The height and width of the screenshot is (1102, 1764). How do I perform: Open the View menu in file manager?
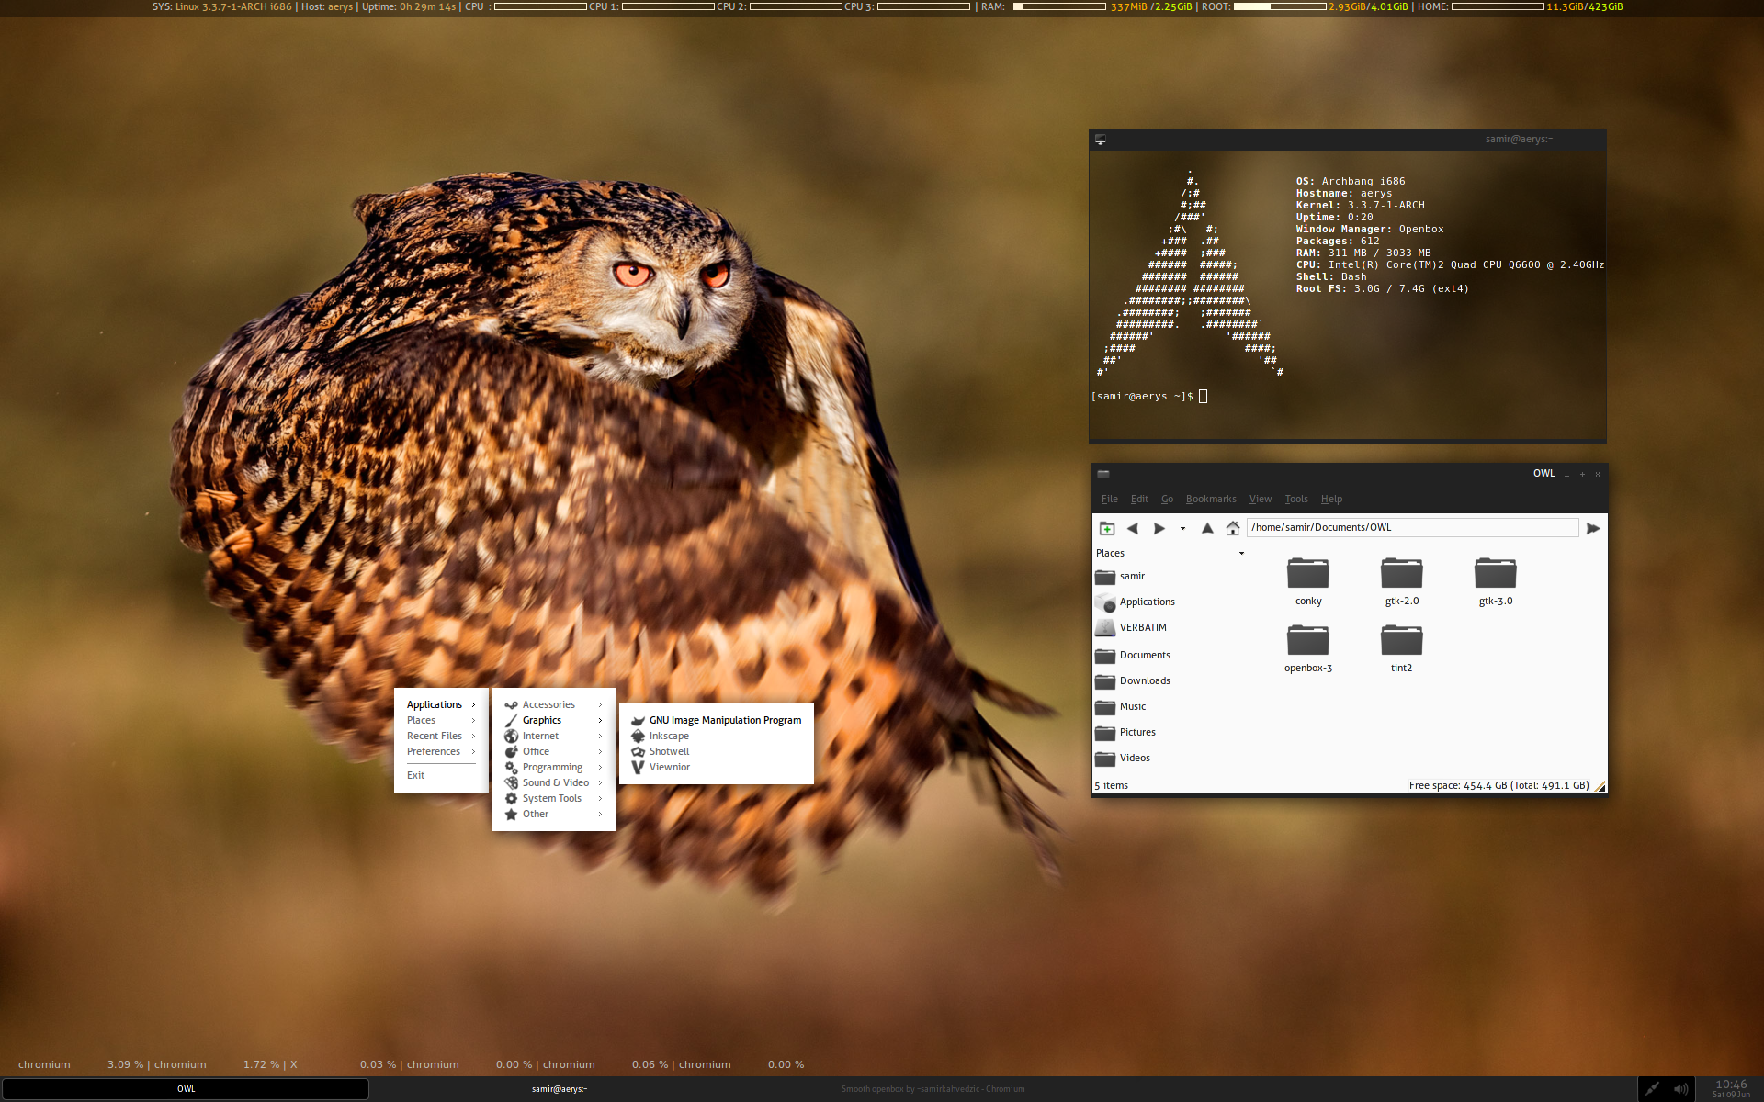1261,499
